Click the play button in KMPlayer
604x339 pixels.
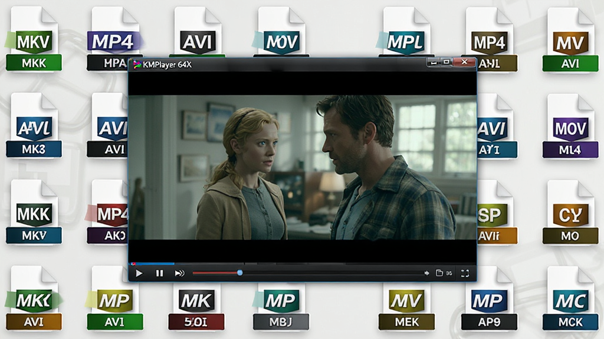pos(139,273)
